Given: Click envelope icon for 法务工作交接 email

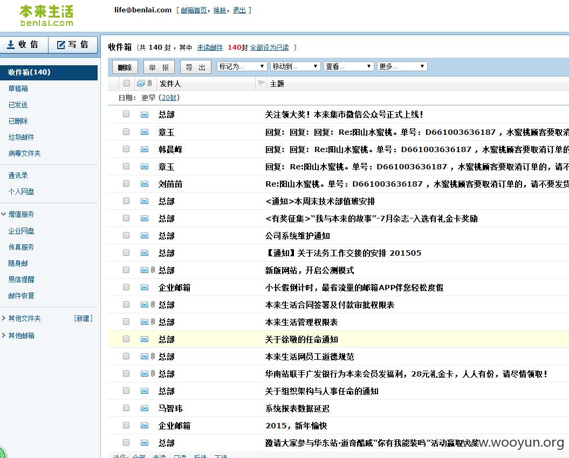Looking at the screenshot, I should (145, 252).
